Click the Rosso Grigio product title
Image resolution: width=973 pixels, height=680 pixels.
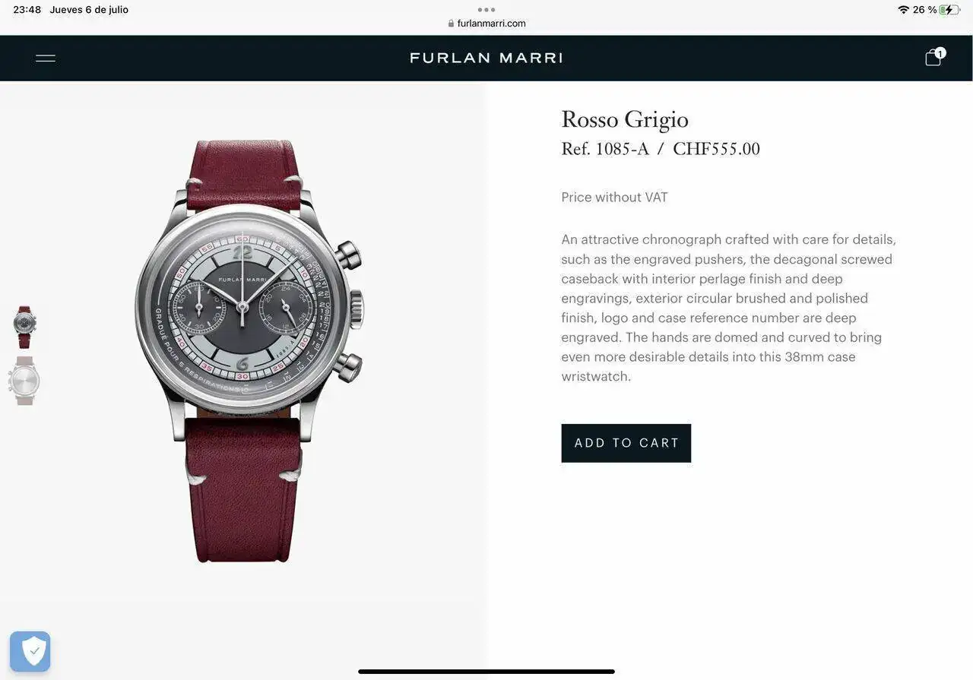pyautogui.click(x=625, y=120)
